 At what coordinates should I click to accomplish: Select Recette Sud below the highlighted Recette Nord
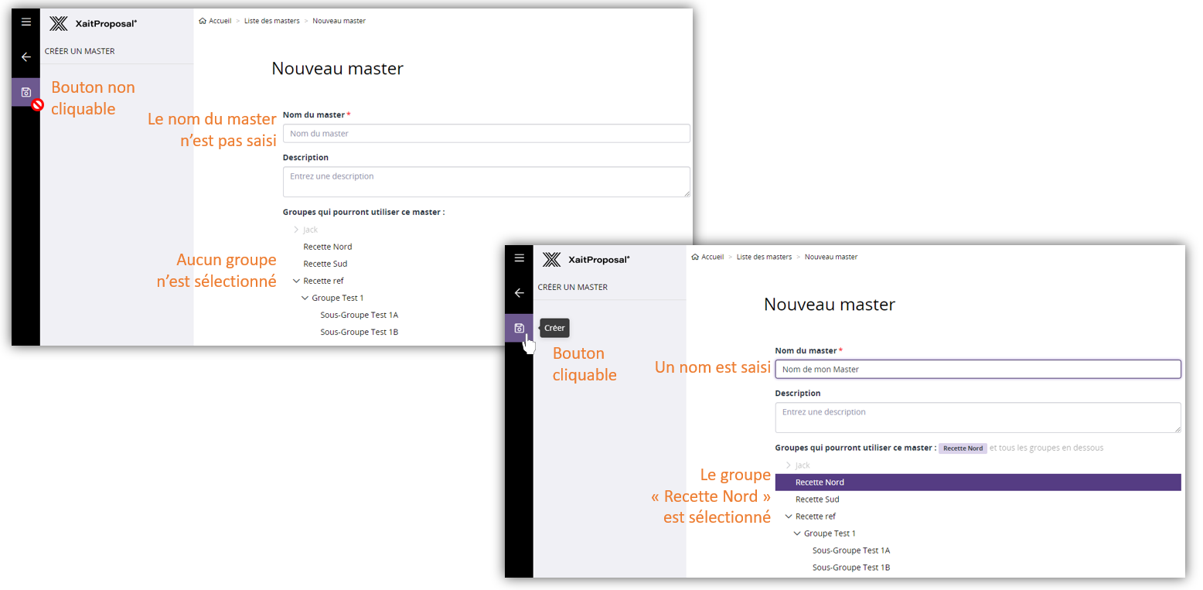point(817,500)
